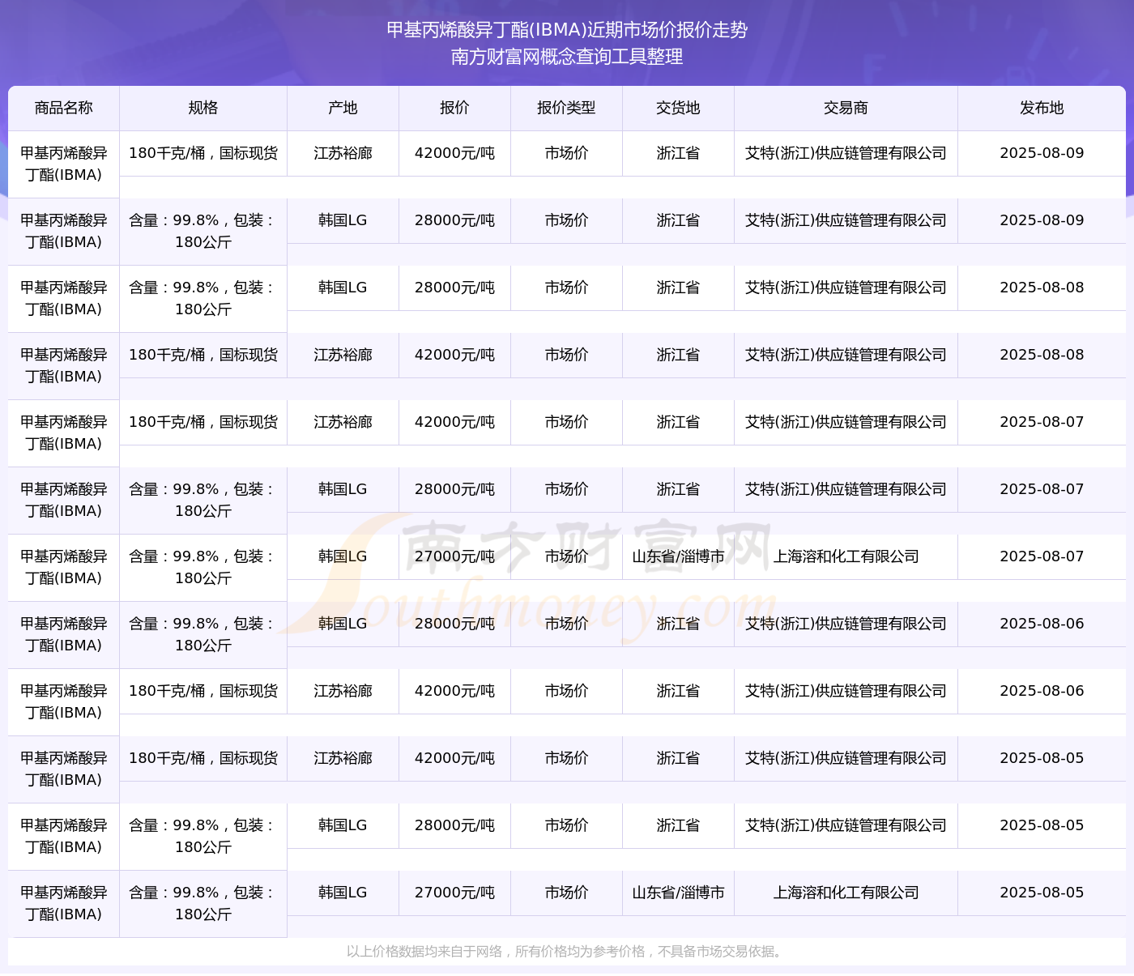Click the 产地 column header
This screenshot has width=1134, height=976.
[x=343, y=108]
